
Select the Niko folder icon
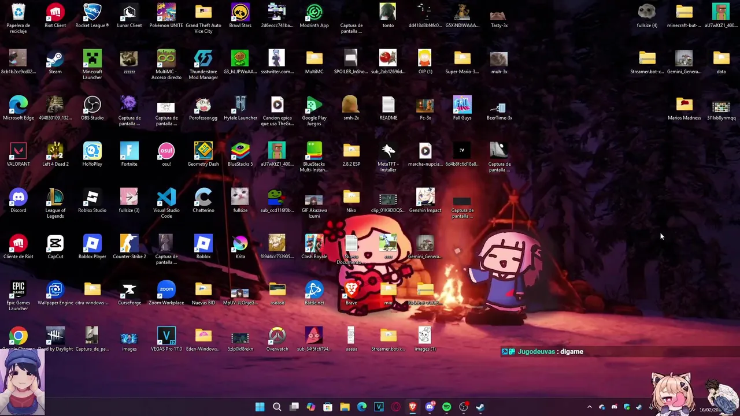pyautogui.click(x=351, y=200)
